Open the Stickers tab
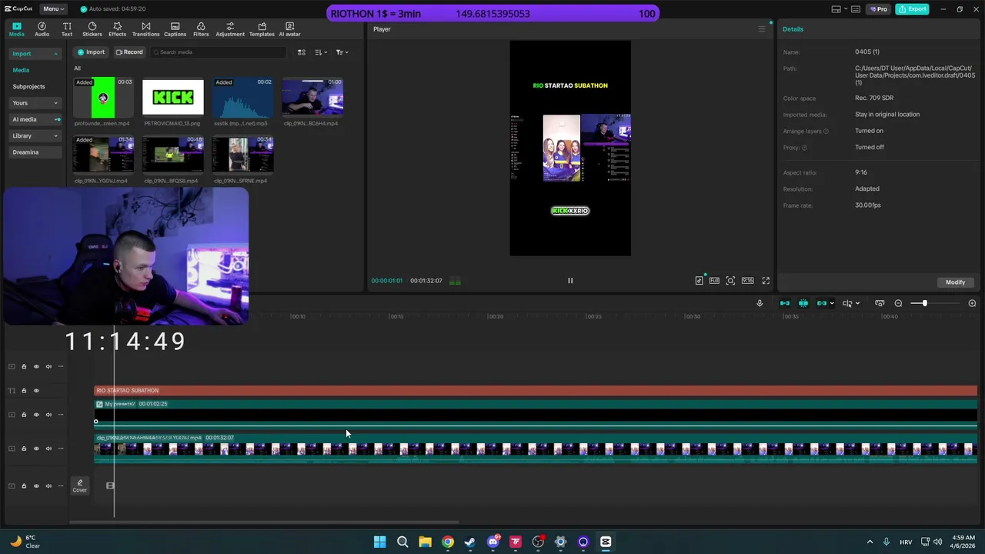The image size is (985, 554). 92,29
